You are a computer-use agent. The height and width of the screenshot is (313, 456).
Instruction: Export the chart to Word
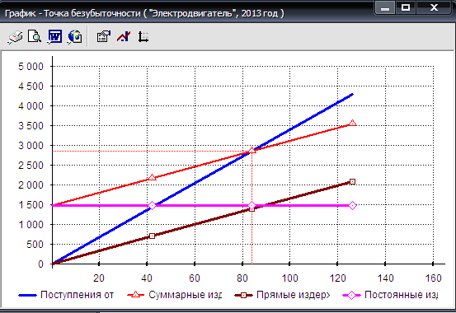click(x=54, y=37)
